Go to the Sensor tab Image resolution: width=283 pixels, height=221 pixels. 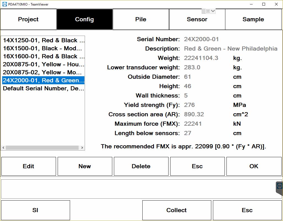[197, 19]
